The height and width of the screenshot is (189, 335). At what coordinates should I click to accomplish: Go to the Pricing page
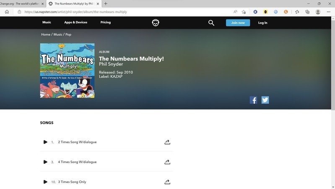tap(106, 22)
